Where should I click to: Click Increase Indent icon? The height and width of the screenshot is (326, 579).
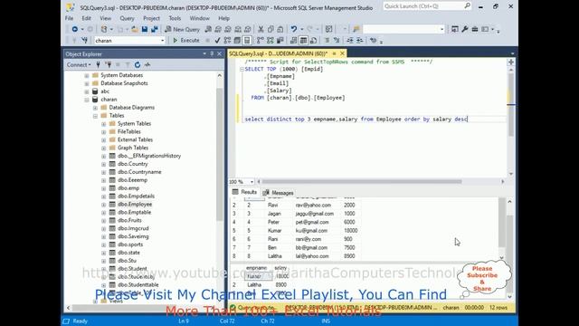[x=360, y=40]
